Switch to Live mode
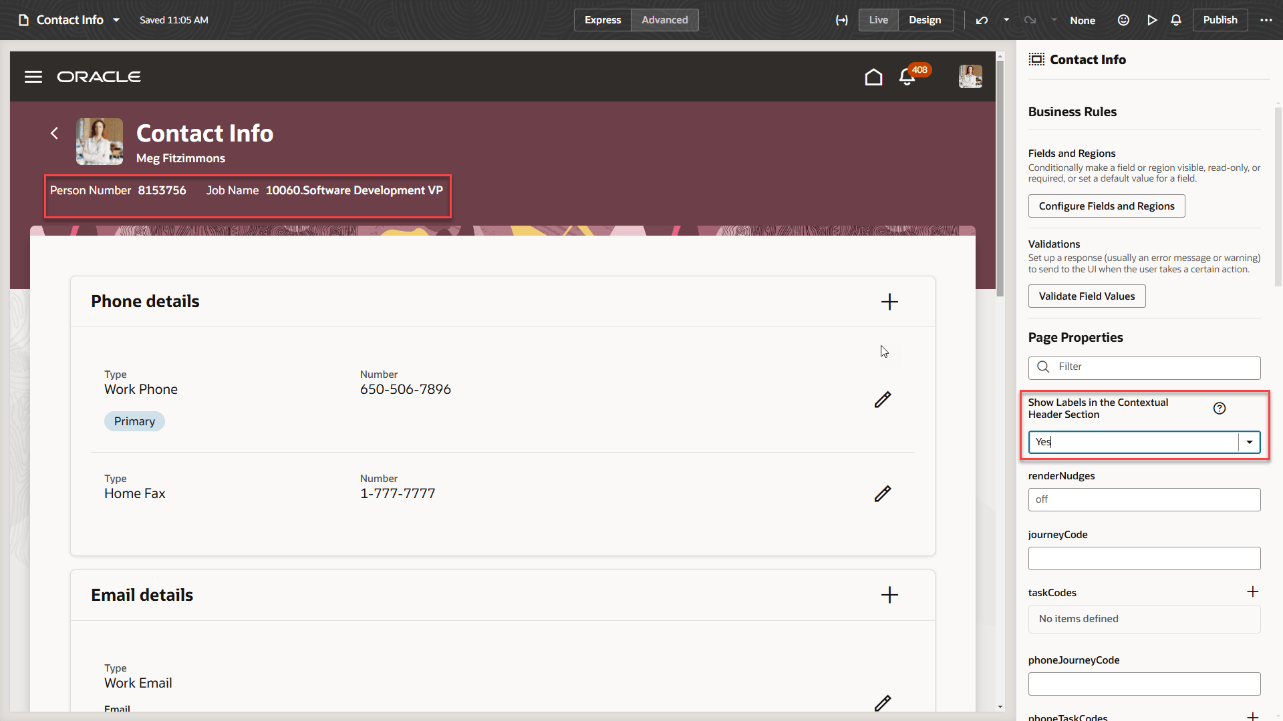1283x721 pixels. [x=878, y=20]
